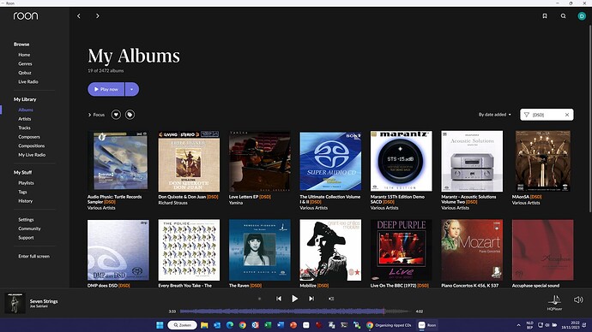Open search with the magnifier icon
This screenshot has height=332, width=592.
point(564,15)
